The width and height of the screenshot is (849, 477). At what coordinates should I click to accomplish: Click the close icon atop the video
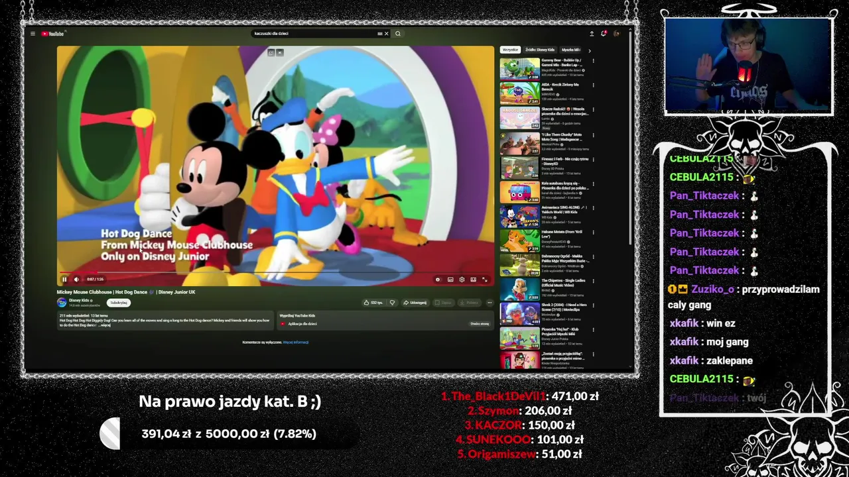(280, 52)
